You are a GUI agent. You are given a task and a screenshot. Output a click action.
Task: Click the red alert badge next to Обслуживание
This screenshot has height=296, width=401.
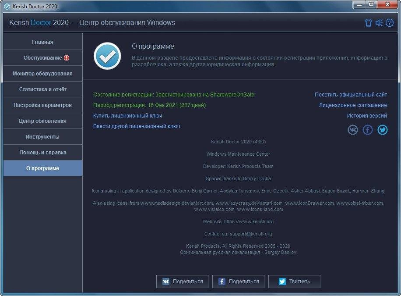click(x=67, y=58)
